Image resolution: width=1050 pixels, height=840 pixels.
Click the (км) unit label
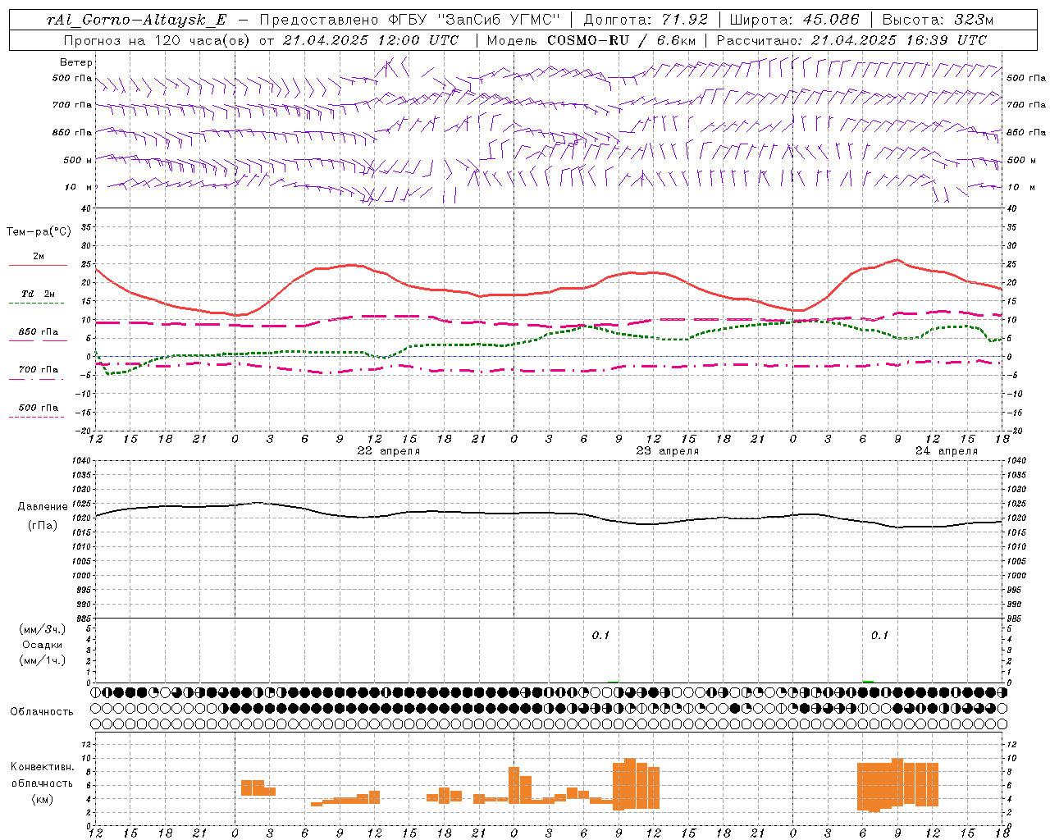tap(42, 799)
